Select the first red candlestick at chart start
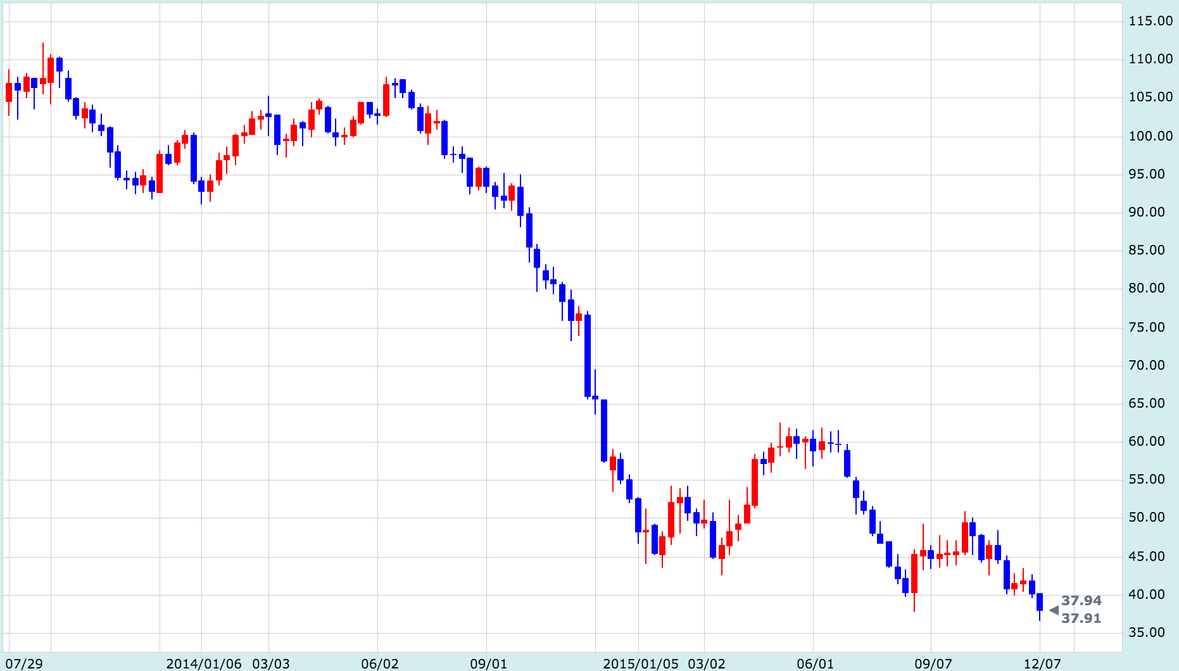 9,92
